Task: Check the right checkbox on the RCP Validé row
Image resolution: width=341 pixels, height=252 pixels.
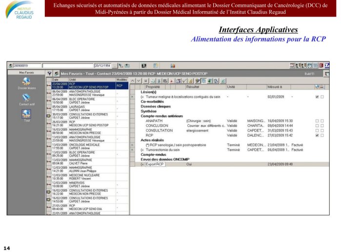Action: tap(322, 136)
